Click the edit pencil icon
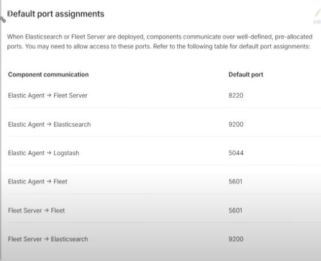Screen dimensions: 321x261 tap(318, 14)
